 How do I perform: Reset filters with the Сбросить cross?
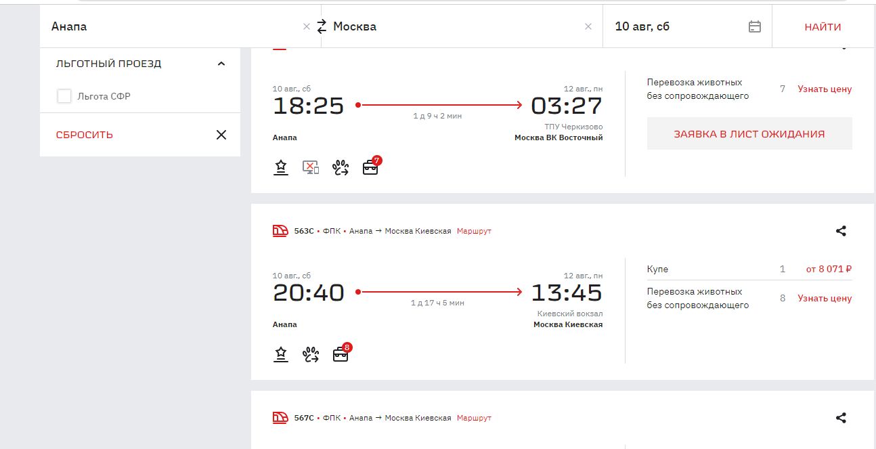coord(221,135)
